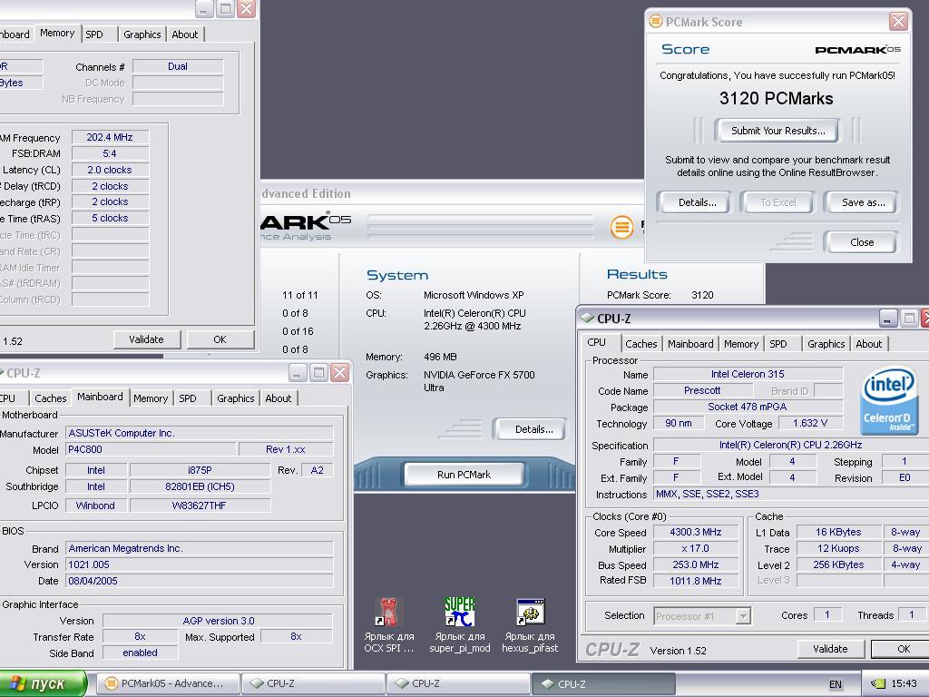Click the Bus Speed value 253.0 MHz
This screenshot has width=929, height=697.
[696, 564]
